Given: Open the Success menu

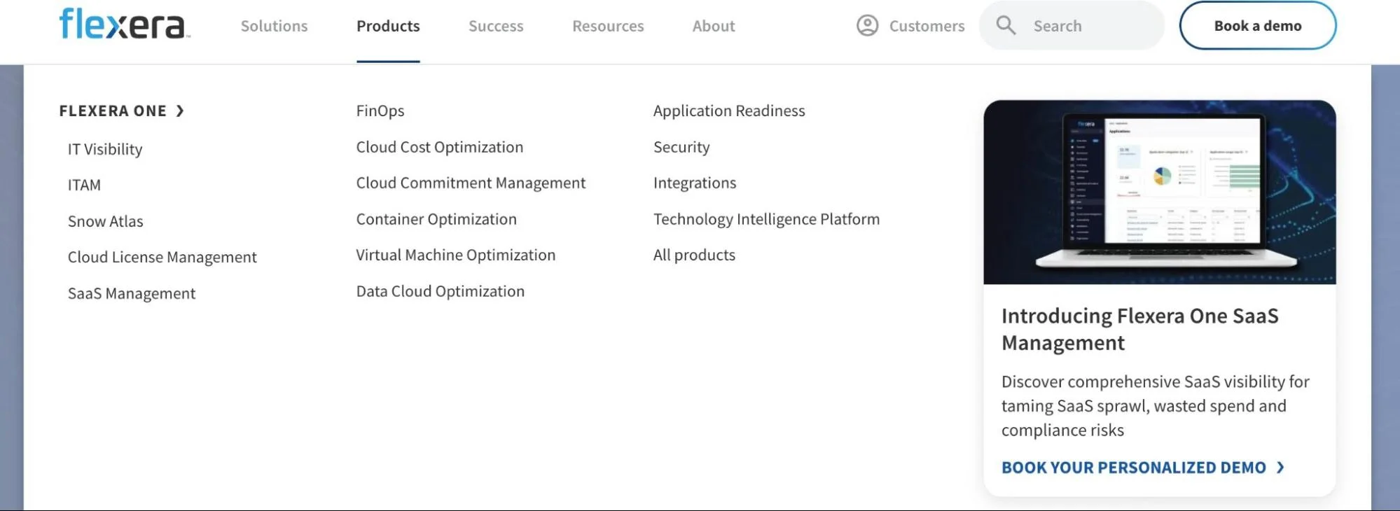Looking at the screenshot, I should (x=496, y=26).
